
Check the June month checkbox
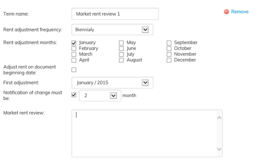[121, 49]
